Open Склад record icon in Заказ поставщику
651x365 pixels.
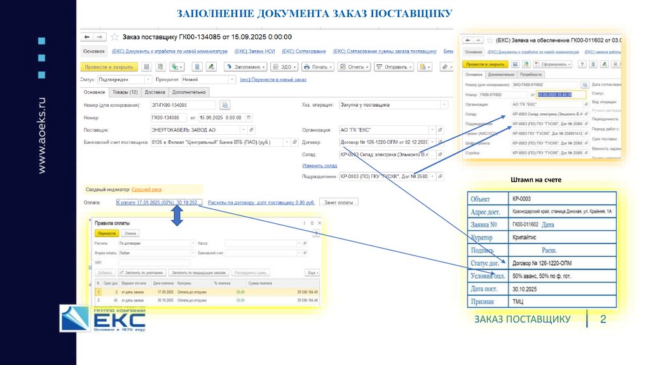coord(440,155)
